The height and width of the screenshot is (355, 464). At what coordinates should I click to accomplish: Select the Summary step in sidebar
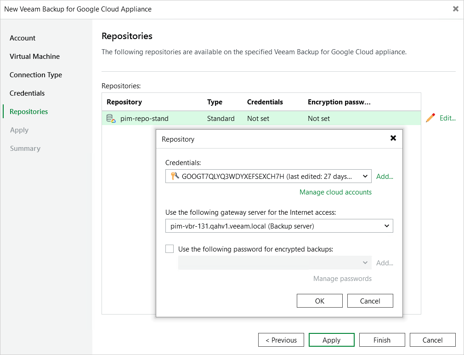click(25, 149)
